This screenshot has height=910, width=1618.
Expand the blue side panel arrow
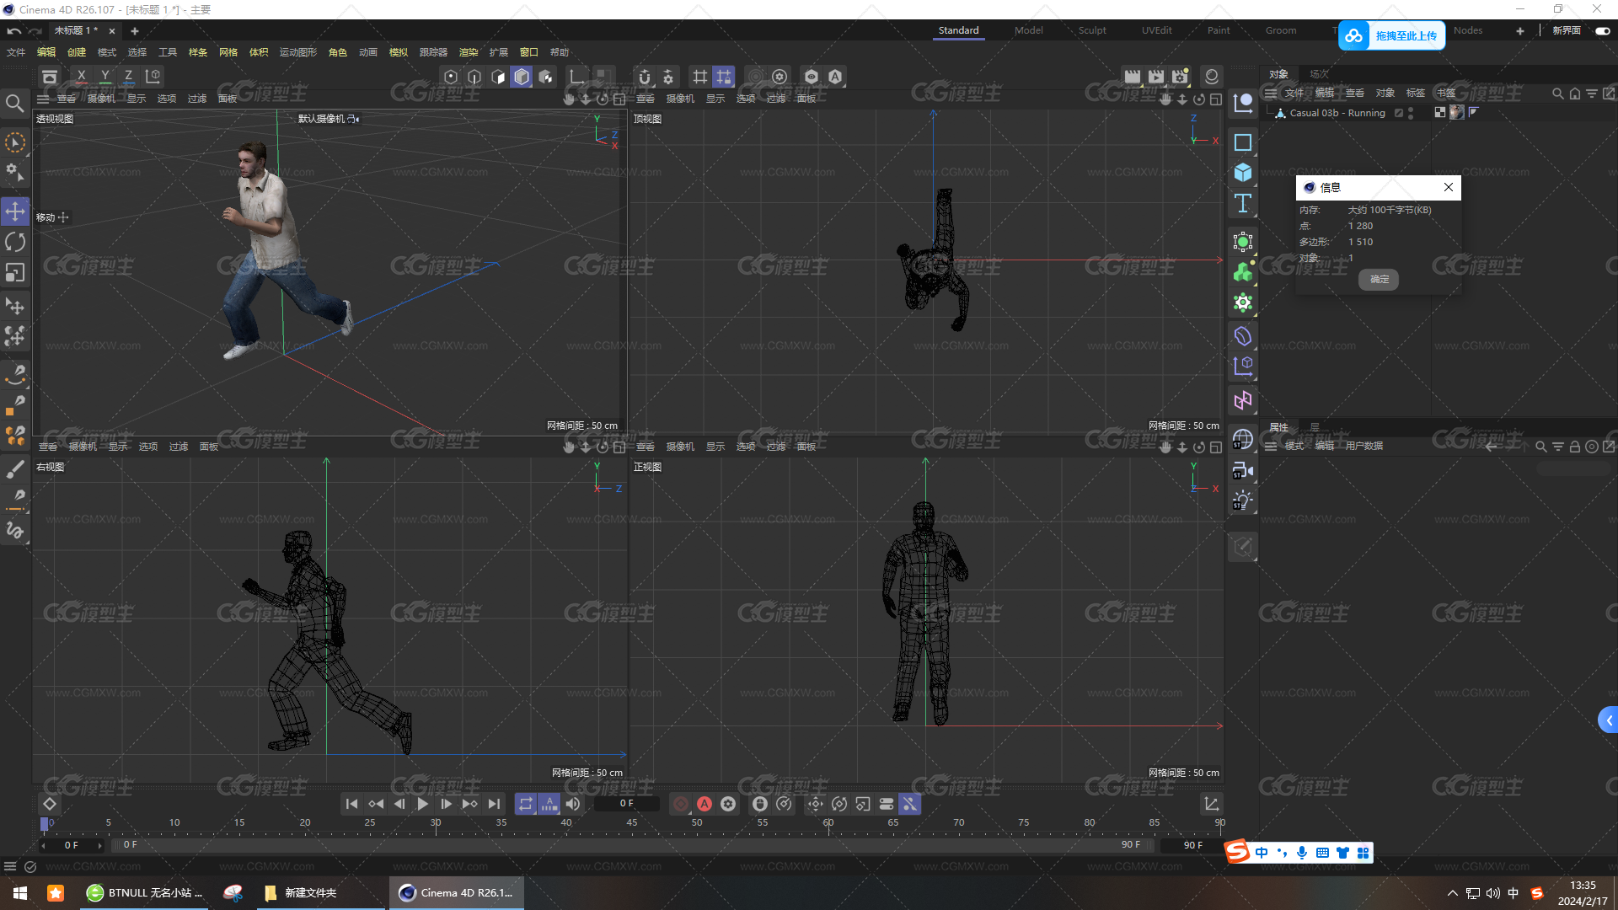click(1609, 720)
